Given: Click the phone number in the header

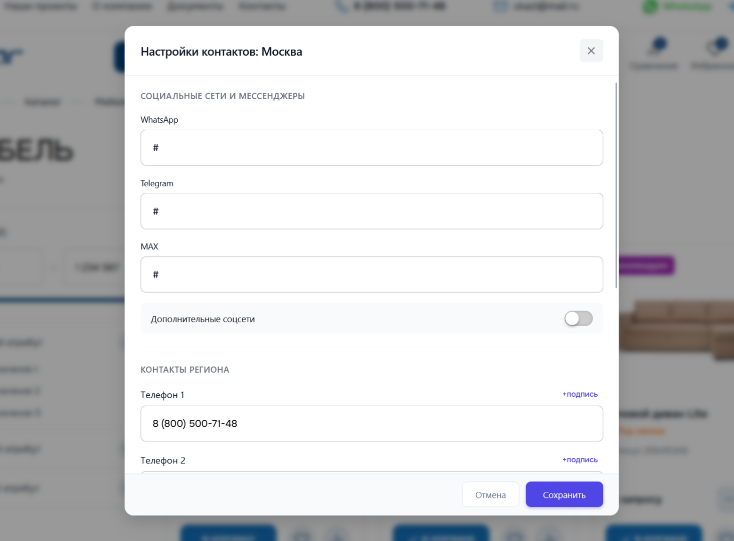Looking at the screenshot, I should 399,7.
